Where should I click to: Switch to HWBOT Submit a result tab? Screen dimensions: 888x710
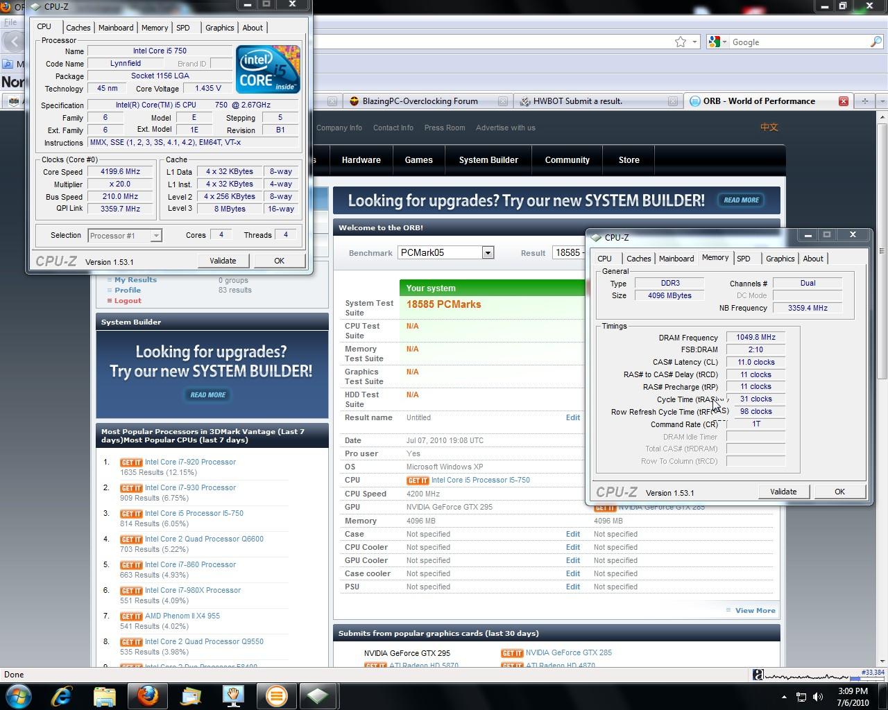[577, 101]
